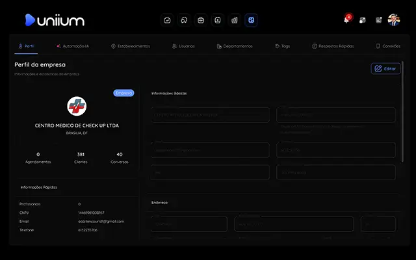Open the dashboard chart icon in top navigation
This screenshot has width=416, height=260.
click(x=167, y=20)
